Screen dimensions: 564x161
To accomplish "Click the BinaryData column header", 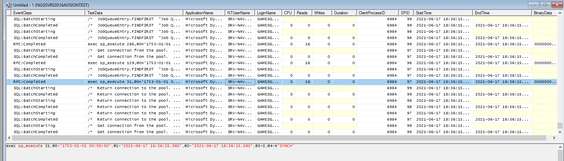I will pos(543,13).
